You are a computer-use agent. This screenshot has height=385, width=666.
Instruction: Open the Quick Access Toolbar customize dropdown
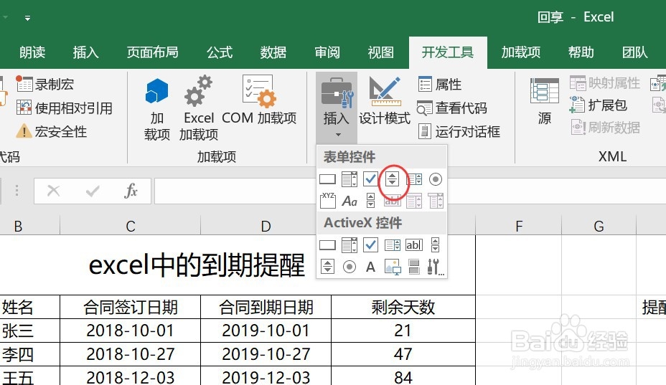click(x=27, y=18)
